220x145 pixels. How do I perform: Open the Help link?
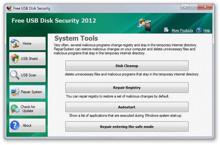207,31
